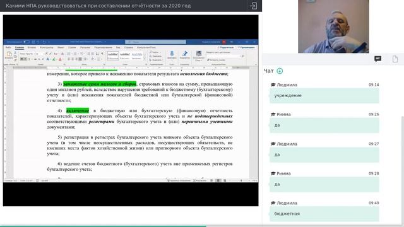Click the insert link button under ConsultantPlus

click(x=217, y=60)
